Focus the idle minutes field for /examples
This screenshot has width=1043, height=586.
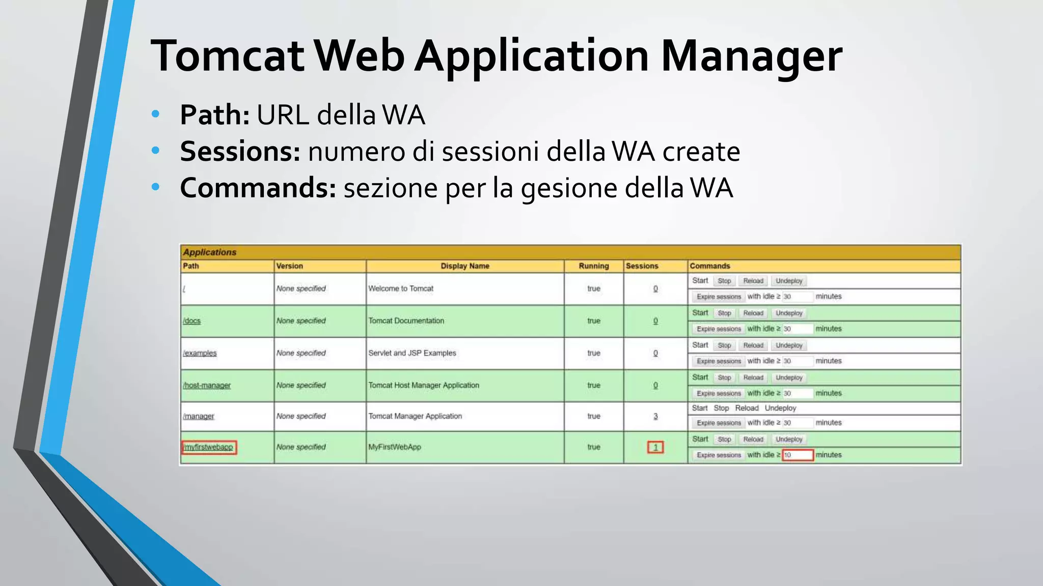[x=798, y=361]
